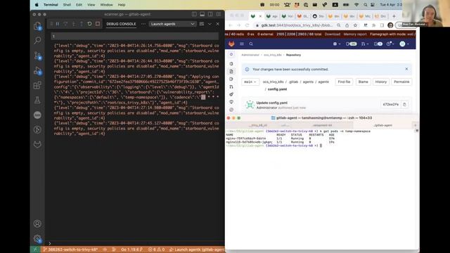Viewport: 450px width, 253px height.
Task: Open GitLab search magnifier
Action: [251, 44]
